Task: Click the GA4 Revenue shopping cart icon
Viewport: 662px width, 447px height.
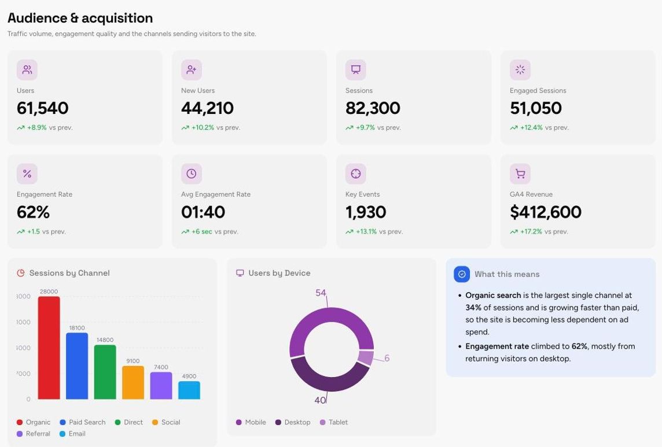Action: point(520,173)
